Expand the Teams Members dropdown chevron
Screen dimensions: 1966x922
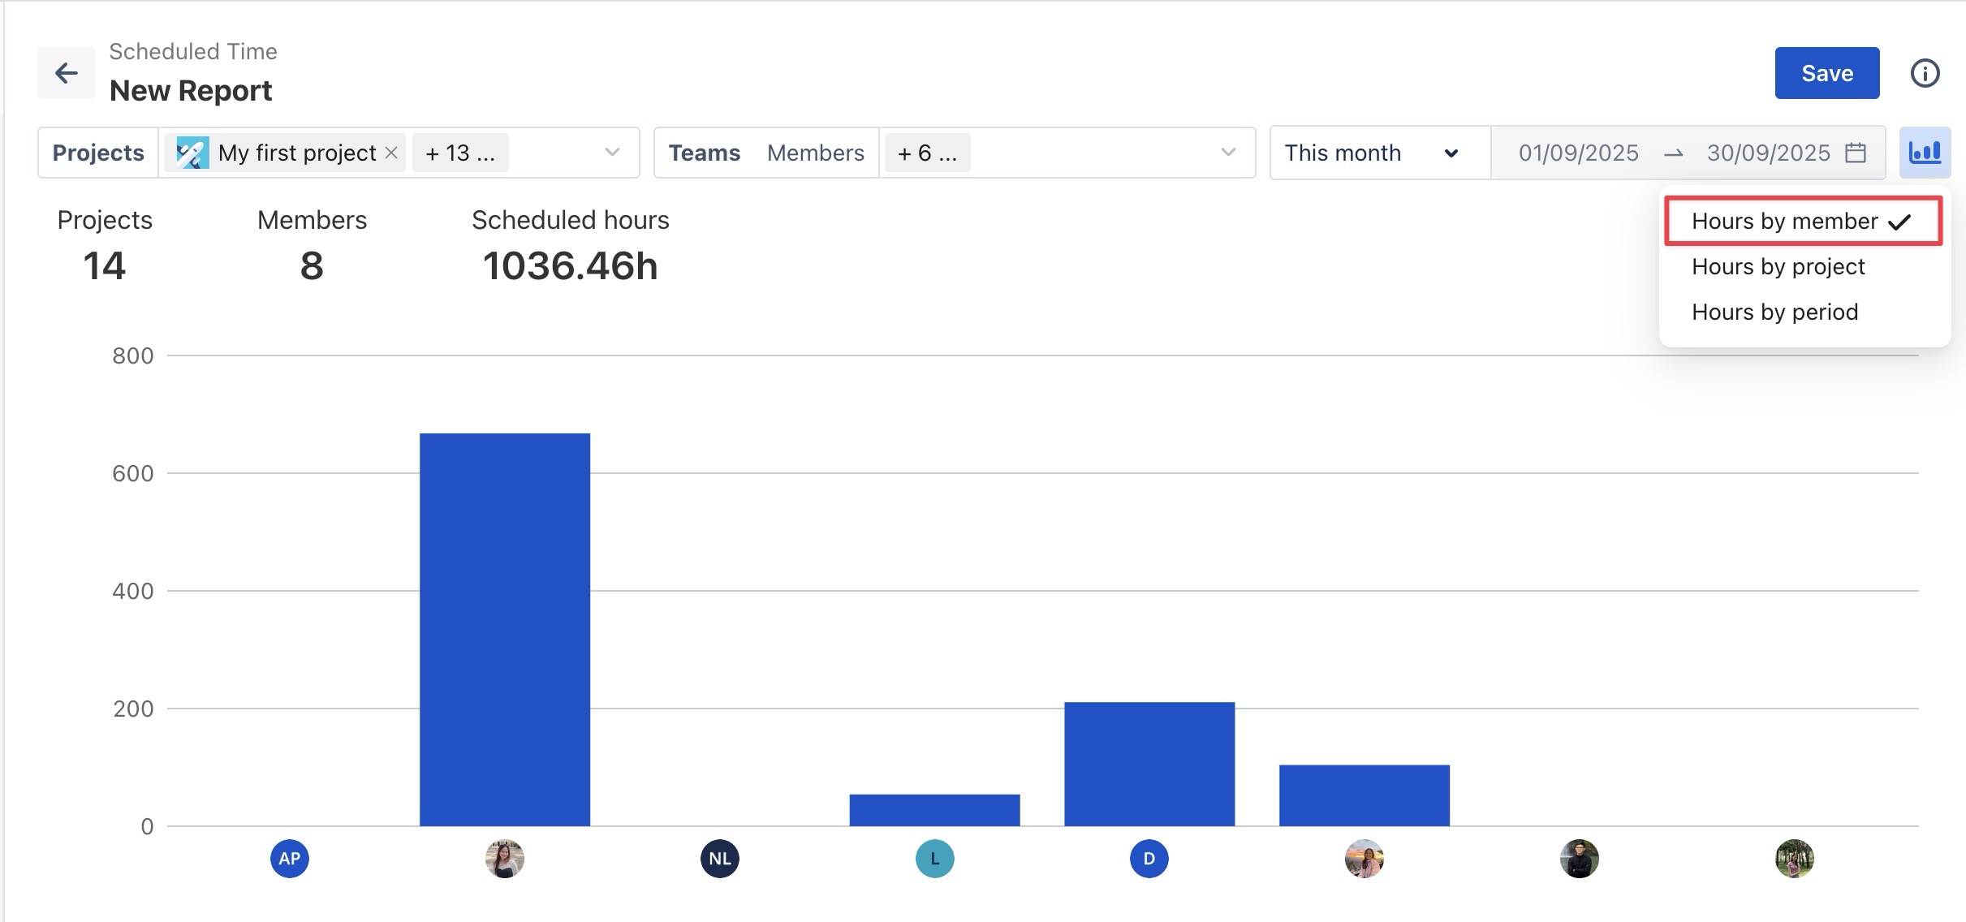1228,153
